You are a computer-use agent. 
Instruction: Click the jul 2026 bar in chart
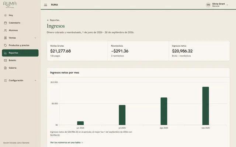(122, 115)
